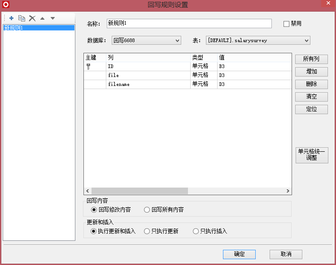This screenshot has width=336, height=265.
Task: Click the 清空 button
Action: (x=311, y=97)
